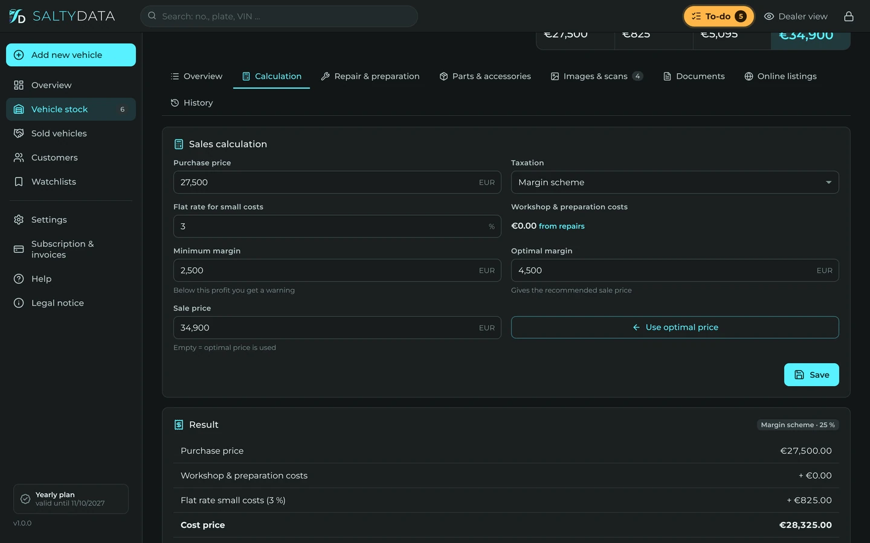Click the globe icon for Online listings

(x=749, y=76)
